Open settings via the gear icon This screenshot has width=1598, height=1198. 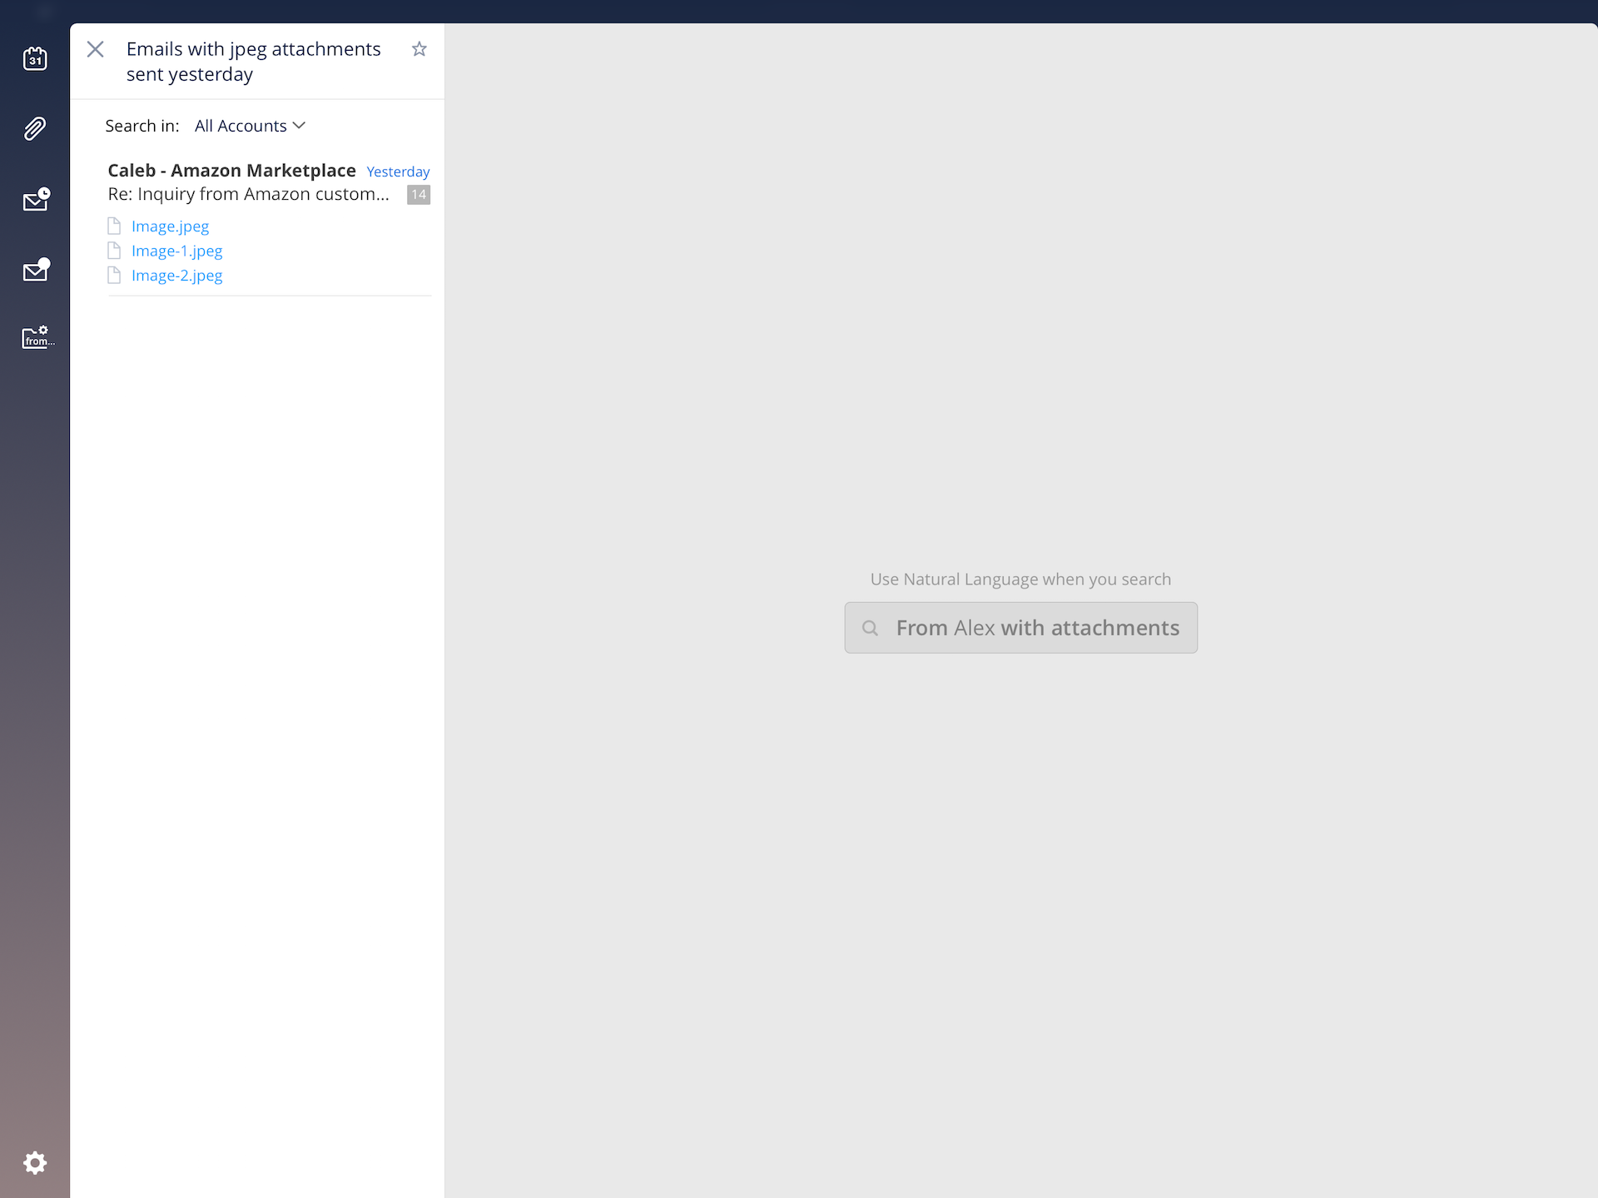(x=35, y=1162)
